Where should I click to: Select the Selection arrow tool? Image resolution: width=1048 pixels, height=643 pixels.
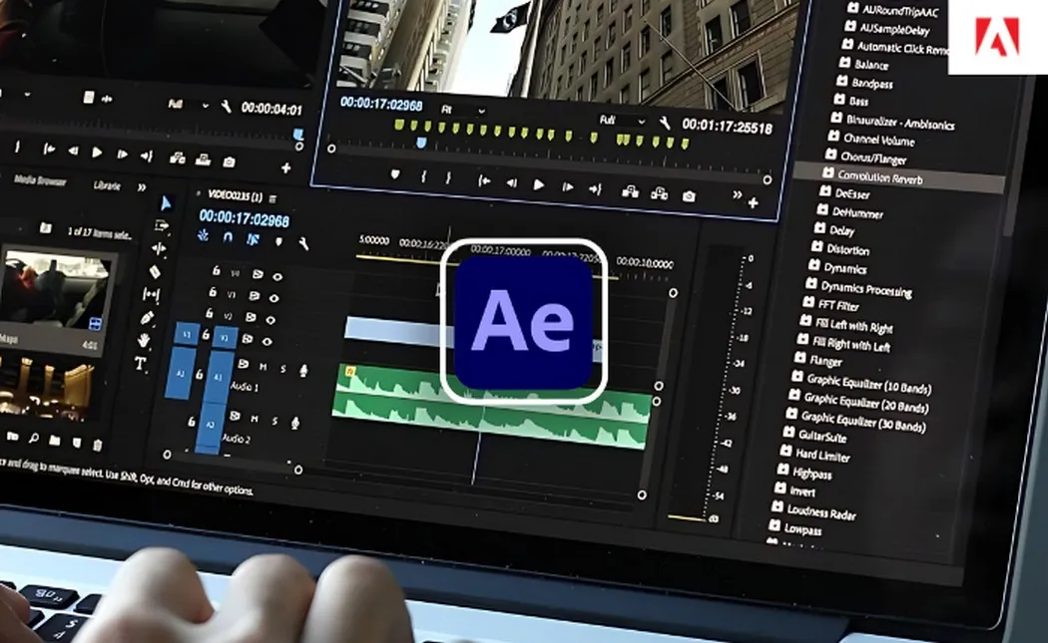point(166,203)
